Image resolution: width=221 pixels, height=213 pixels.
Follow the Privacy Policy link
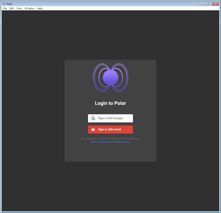click(122, 142)
